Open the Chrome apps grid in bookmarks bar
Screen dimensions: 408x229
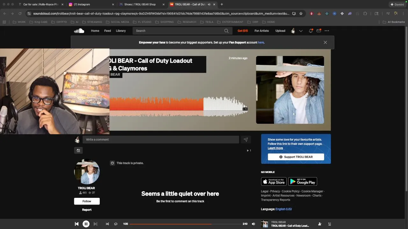click(4, 22)
